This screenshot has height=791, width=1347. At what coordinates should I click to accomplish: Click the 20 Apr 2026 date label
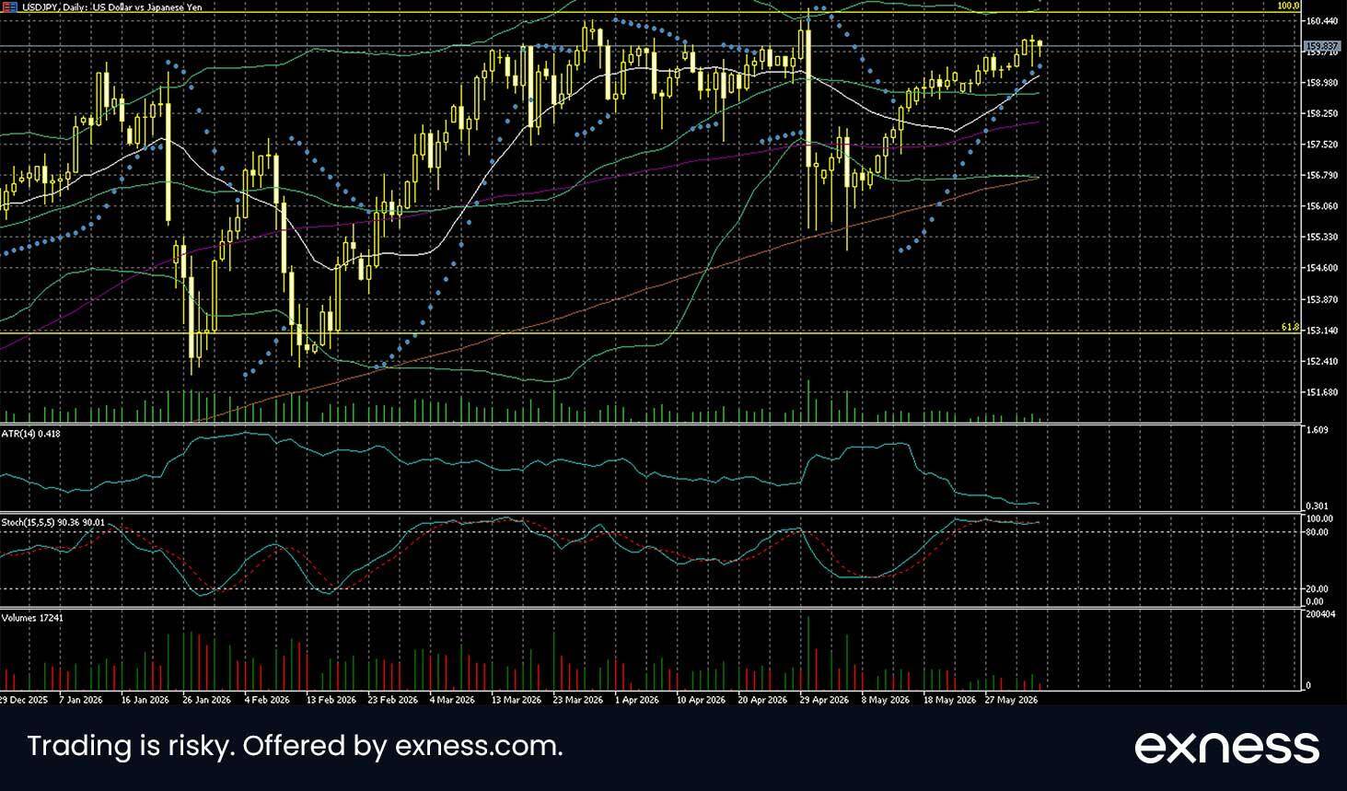[762, 700]
